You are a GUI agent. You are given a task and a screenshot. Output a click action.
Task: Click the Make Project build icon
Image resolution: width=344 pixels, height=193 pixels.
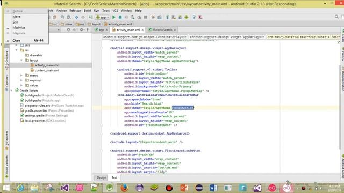(91, 17)
